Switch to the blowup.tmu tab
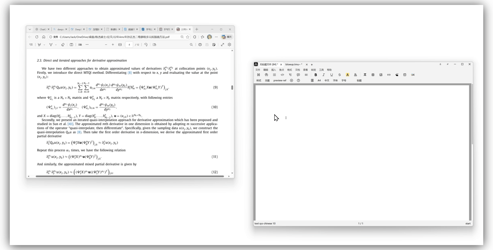Viewport: 493px width, 250px height. 293,64
